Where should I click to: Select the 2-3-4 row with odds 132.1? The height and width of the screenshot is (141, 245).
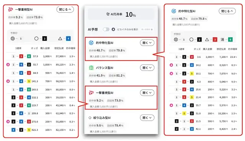coord(41,98)
